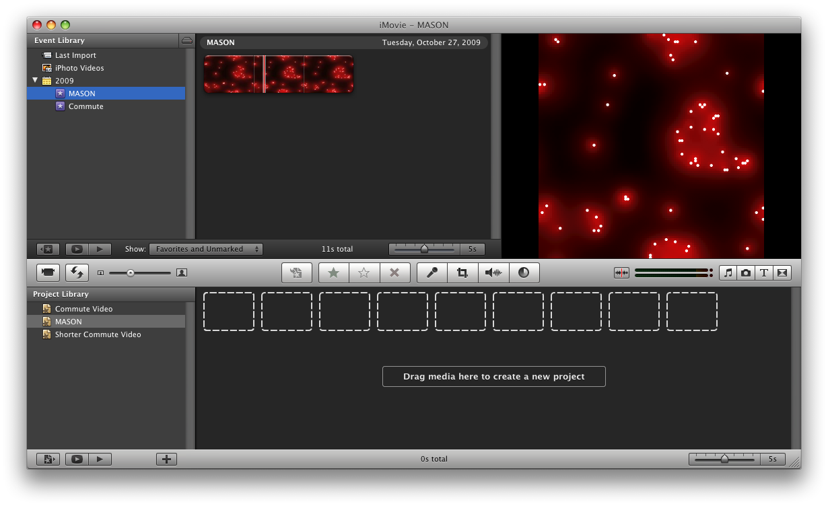Screen dimensions: 828x506
Task: Adjust the event thumbnail duration slider
Action: (x=424, y=249)
